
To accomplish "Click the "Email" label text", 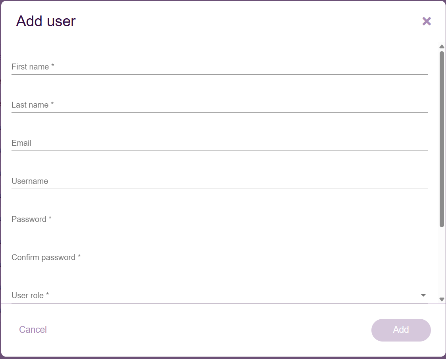I will 21,143.
